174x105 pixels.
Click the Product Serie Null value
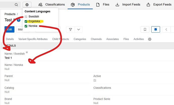(x=96, y=103)
